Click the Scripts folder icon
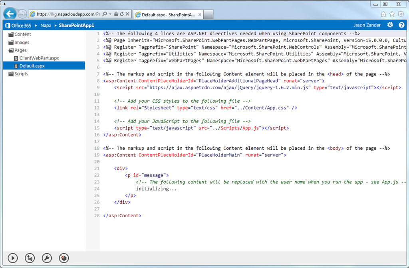409x268 pixels. [11, 74]
